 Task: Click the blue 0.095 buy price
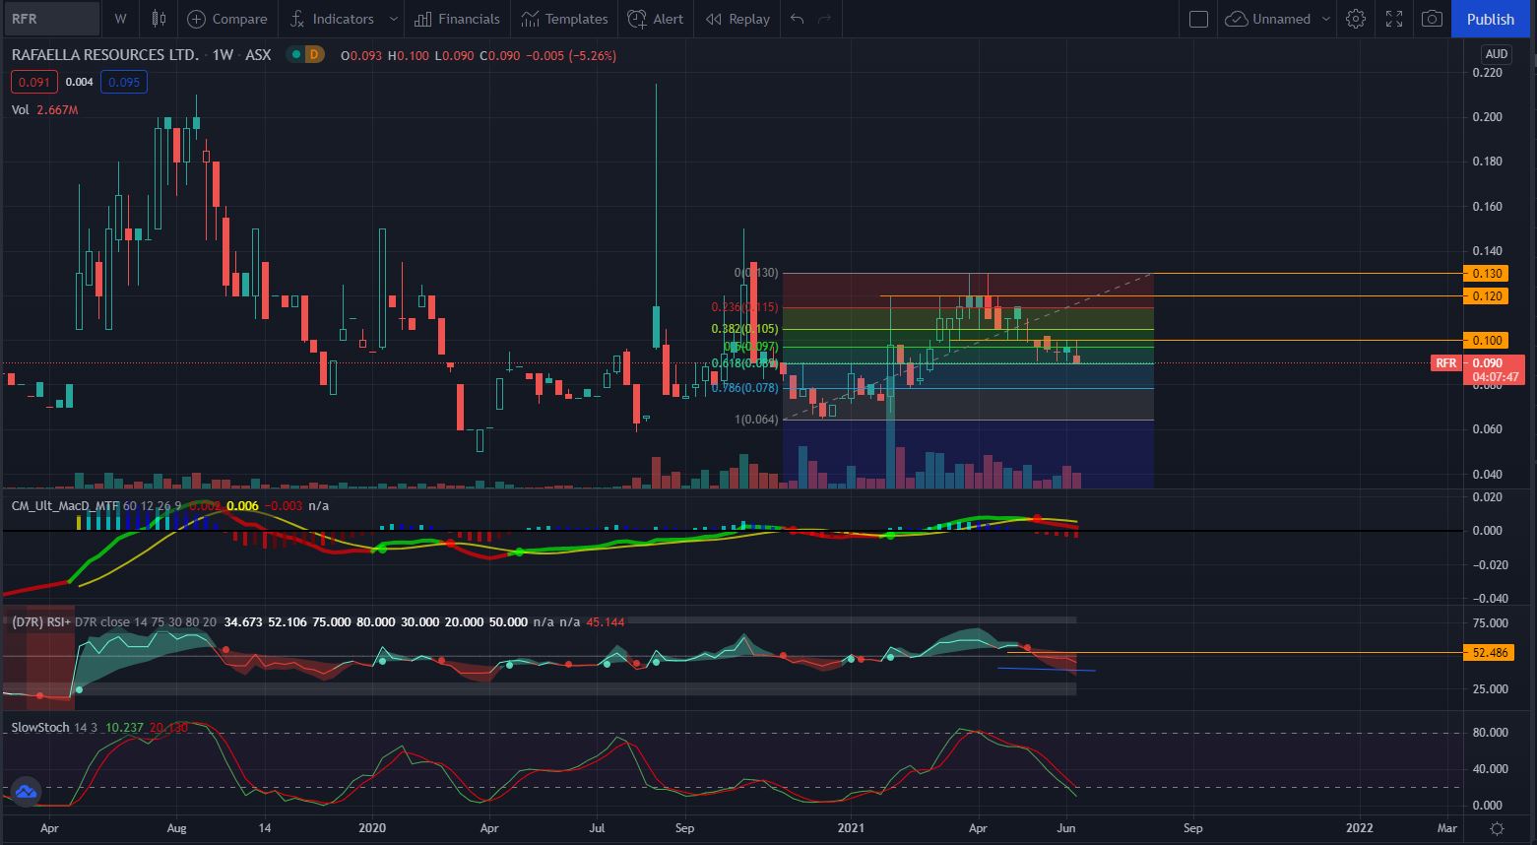click(x=124, y=82)
